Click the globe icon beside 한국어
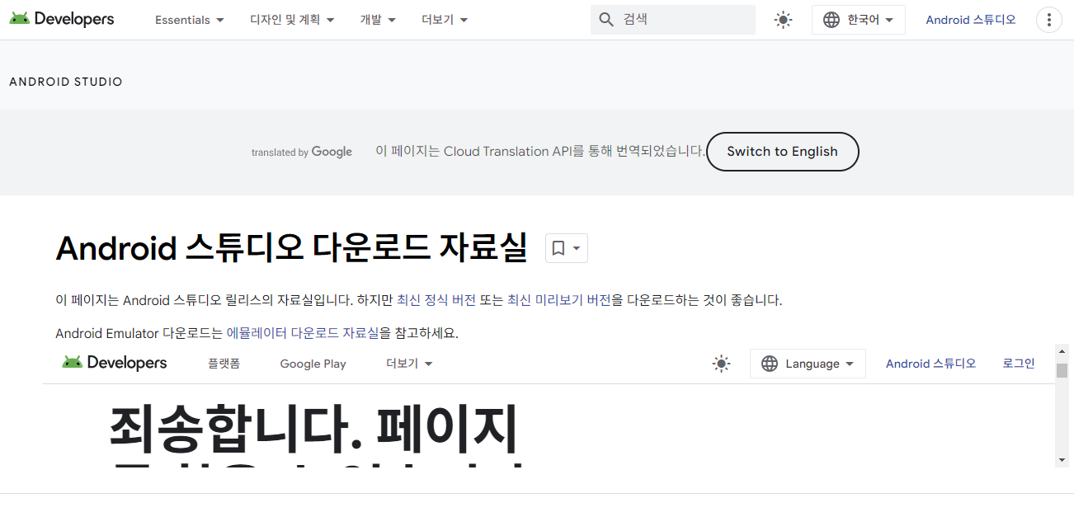 tap(831, 20)
